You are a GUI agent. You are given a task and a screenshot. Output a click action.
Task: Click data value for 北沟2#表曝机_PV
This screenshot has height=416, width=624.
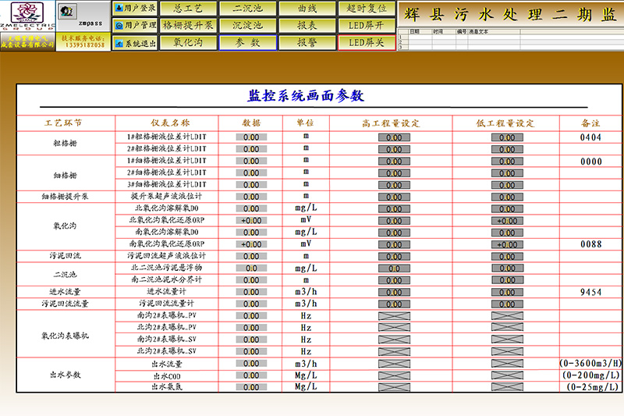251,328
